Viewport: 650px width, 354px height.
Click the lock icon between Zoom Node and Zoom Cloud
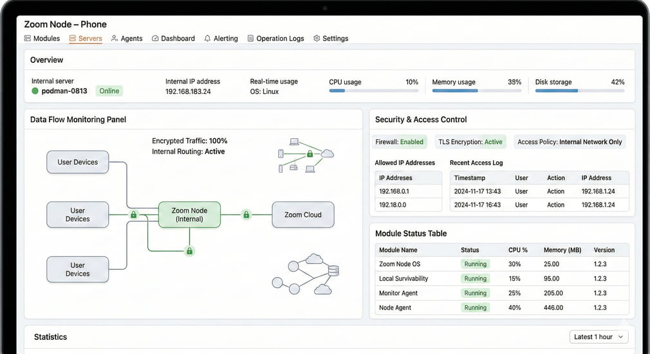(x=246, y=215)
